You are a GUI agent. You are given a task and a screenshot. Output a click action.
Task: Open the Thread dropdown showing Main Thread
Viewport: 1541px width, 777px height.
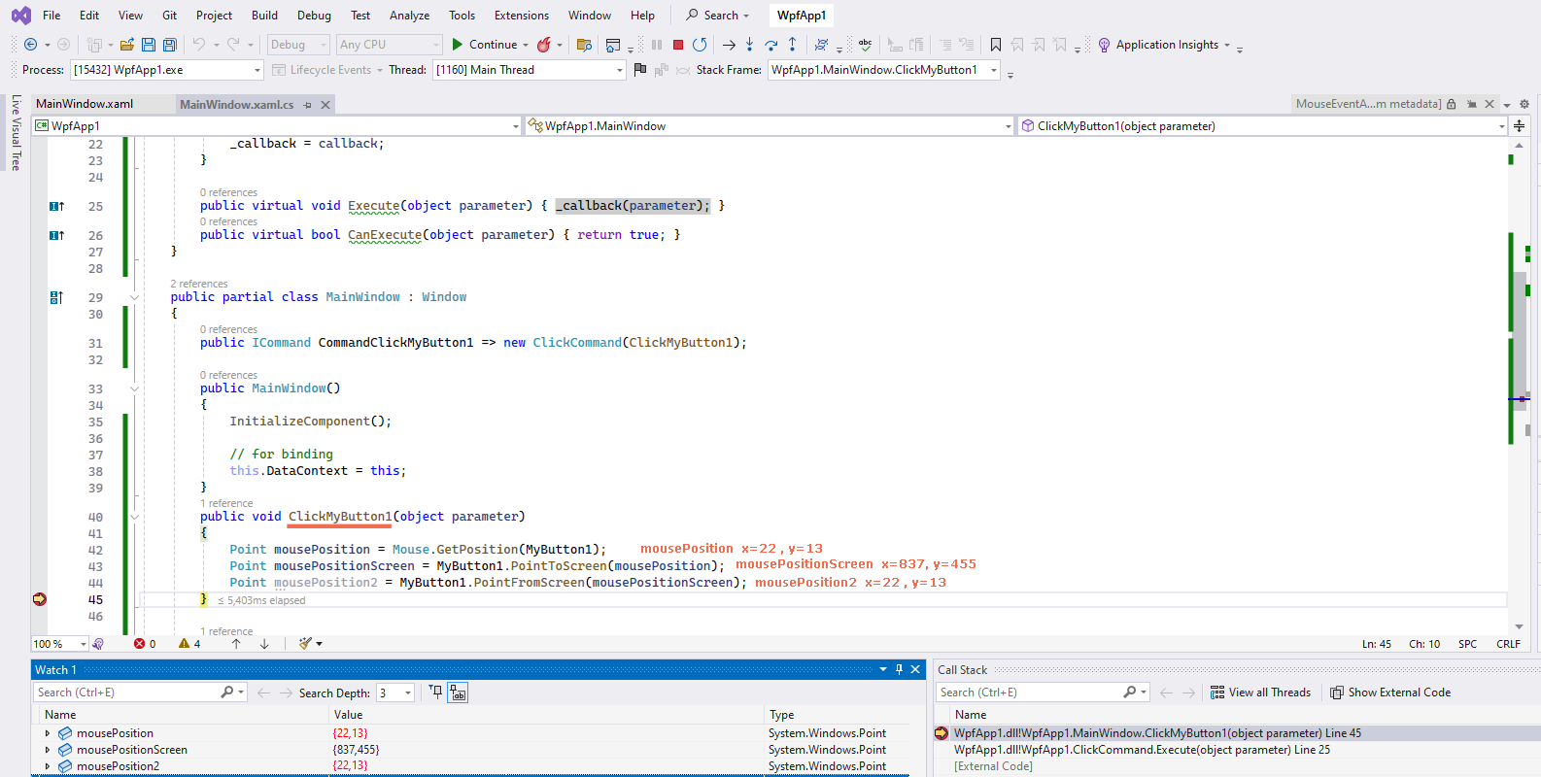coord(619,70)
